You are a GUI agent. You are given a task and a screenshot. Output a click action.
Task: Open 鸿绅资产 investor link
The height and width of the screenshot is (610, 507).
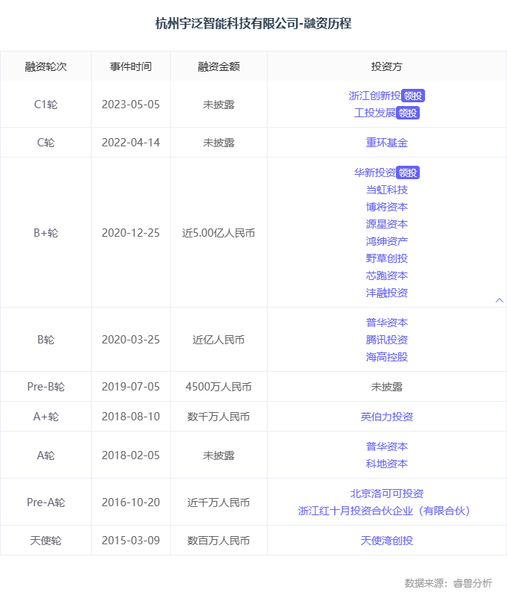point(386,241)
